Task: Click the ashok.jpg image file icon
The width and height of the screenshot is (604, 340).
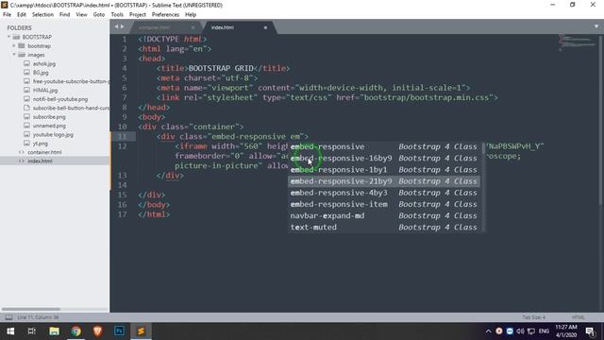Action: (26, 63)
